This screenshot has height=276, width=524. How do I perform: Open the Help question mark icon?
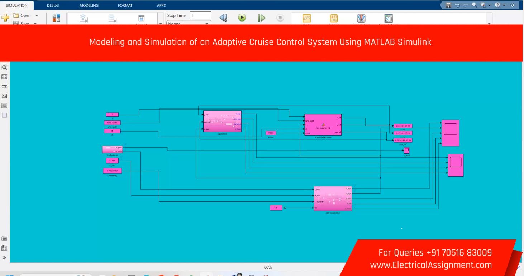point(498,5)
